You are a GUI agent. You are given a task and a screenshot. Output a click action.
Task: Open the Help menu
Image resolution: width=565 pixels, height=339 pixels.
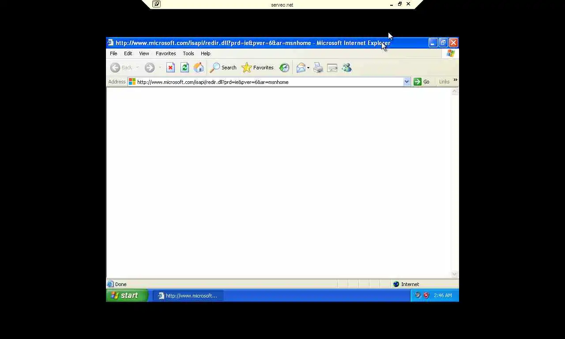pyautogui.click(x=206, y=53)
